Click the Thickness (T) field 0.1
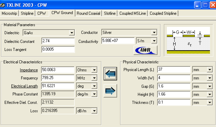216x127 pixels. (x=174, y=103)
